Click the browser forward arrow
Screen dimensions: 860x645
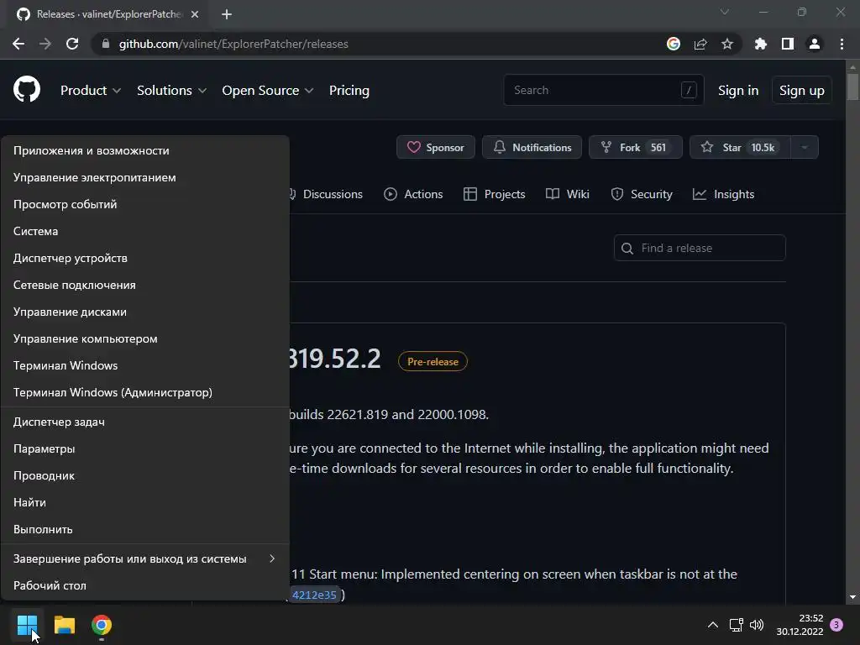tap(45, 44)
